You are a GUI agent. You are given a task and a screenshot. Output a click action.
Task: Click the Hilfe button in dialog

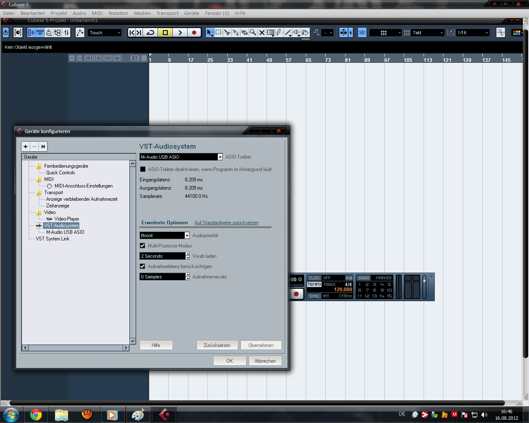click(x=156, y=345)
